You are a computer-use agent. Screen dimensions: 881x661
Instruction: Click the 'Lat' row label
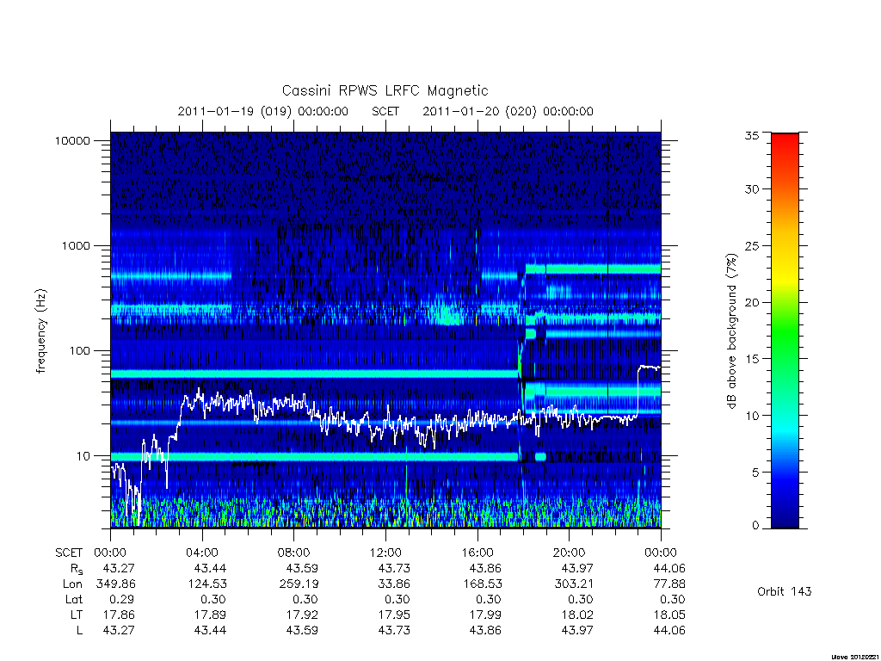coord(73,599)
